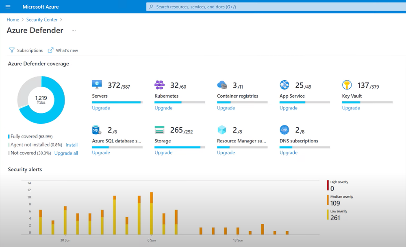Open the Subscriptions filter
This screenshot has height=247, width=406.
click(x=26, y=50)
